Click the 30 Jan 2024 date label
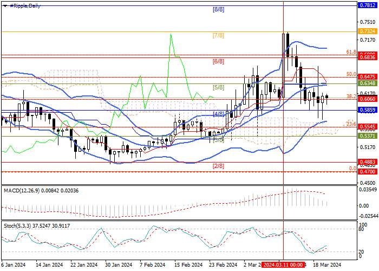This screenshot has width=379, height=271. [119, 264]
